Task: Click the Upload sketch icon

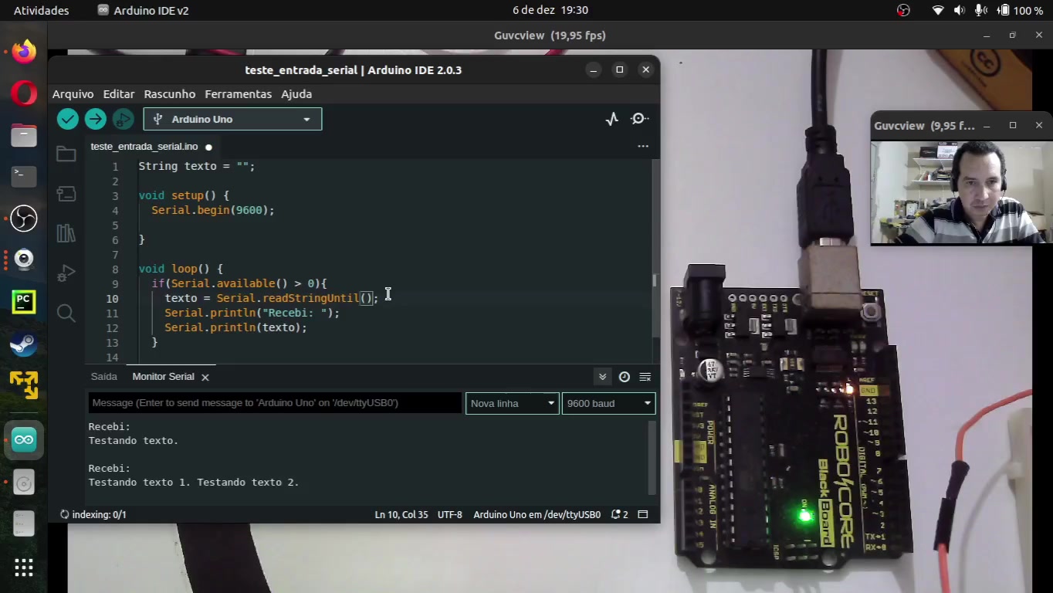Action: tap(95, 119)
